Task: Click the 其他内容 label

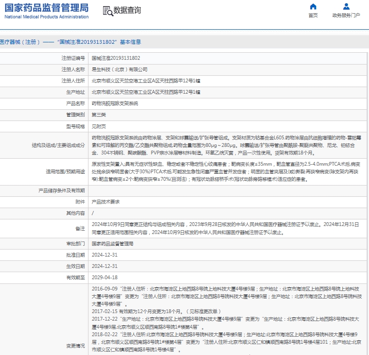Action: (75, 213)
